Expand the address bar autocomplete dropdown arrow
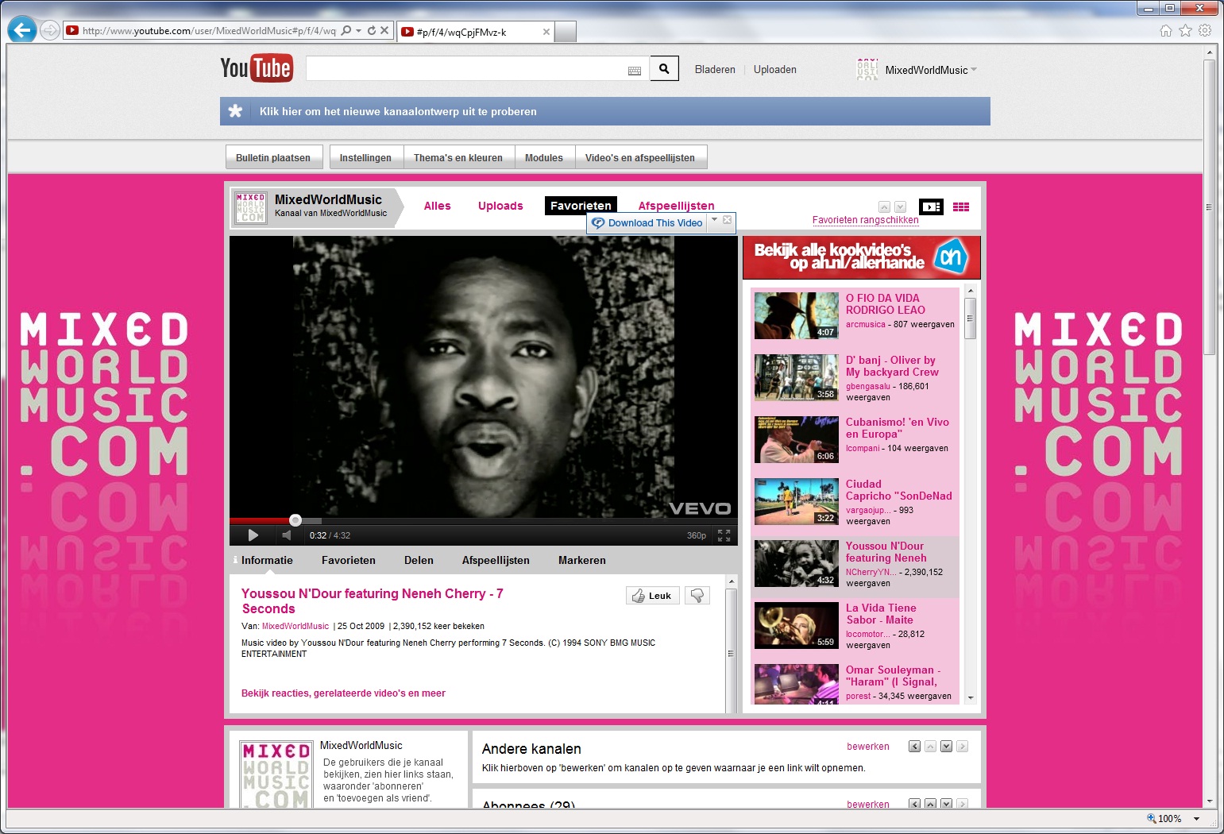This screenshot has width=1224, height=834. pyautogui.click(x=359, y=31)
